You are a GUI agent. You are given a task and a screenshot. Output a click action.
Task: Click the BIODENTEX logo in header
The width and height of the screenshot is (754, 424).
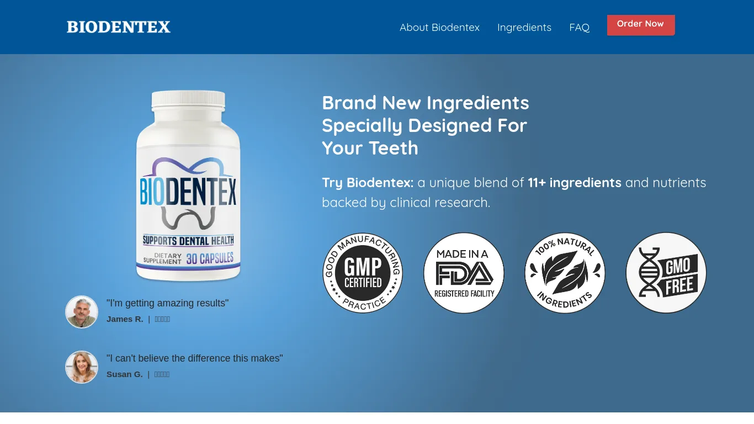[119, 27]
